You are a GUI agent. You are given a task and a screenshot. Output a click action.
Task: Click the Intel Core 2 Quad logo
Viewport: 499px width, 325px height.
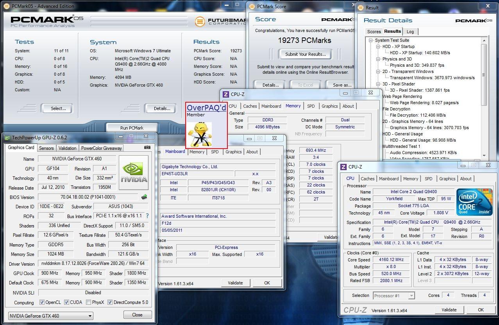pos(474,202)
